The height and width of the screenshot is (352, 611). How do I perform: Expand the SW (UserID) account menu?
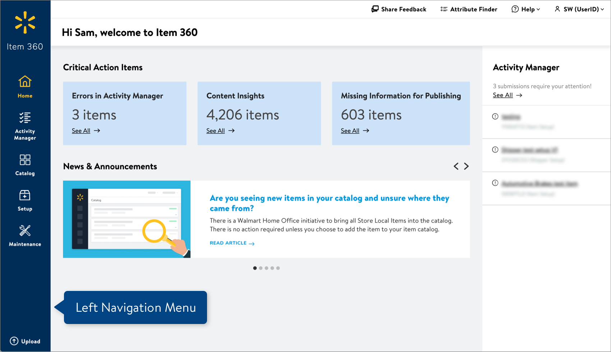pyautogui.click(x=579, y=9)
